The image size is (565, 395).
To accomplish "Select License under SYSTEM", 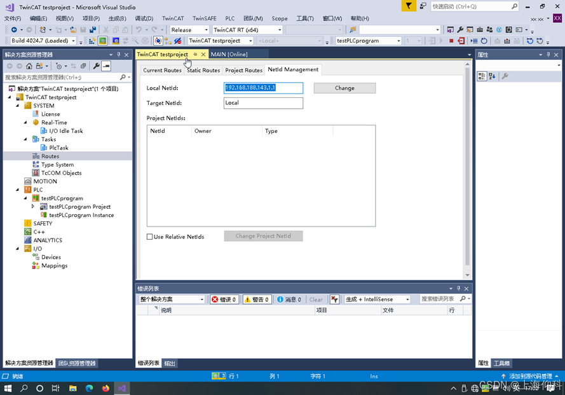I will coord(50,114).
